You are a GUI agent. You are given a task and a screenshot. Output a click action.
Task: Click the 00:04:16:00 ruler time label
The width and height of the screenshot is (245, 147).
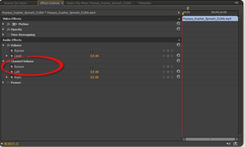tap(219, 12)
